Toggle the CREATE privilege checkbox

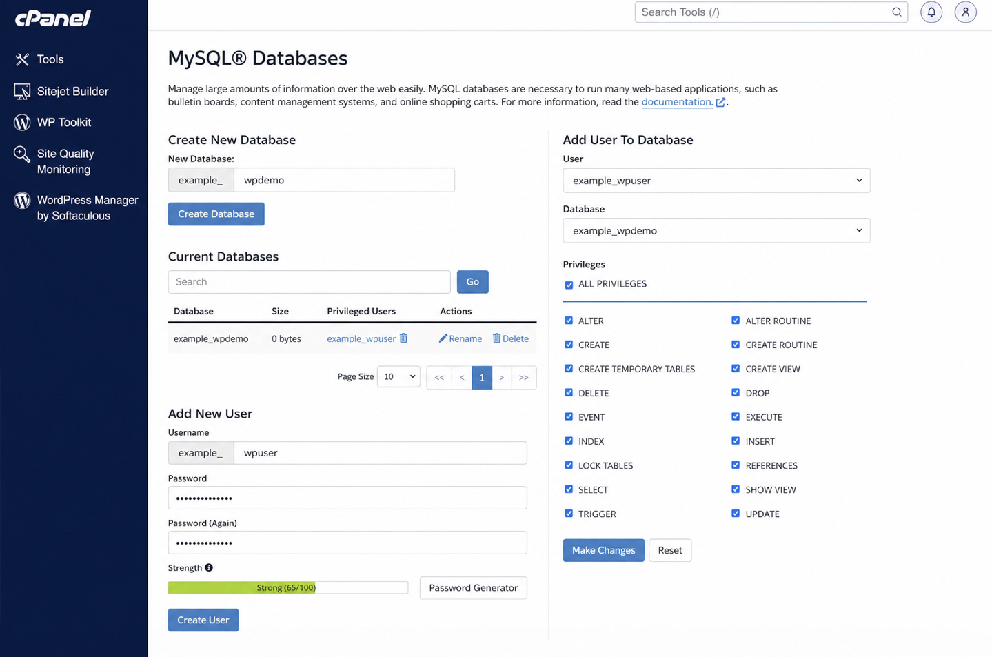click(x=569, y=345)
